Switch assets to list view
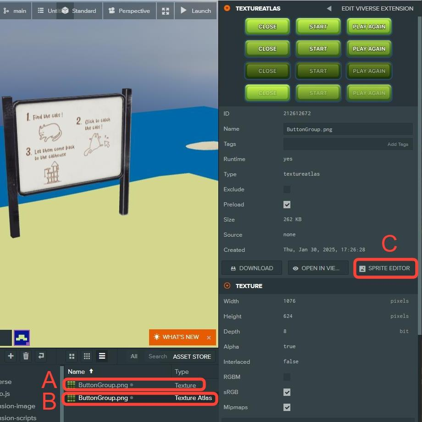This screenshot has height=422, width=422. [102, 356]
